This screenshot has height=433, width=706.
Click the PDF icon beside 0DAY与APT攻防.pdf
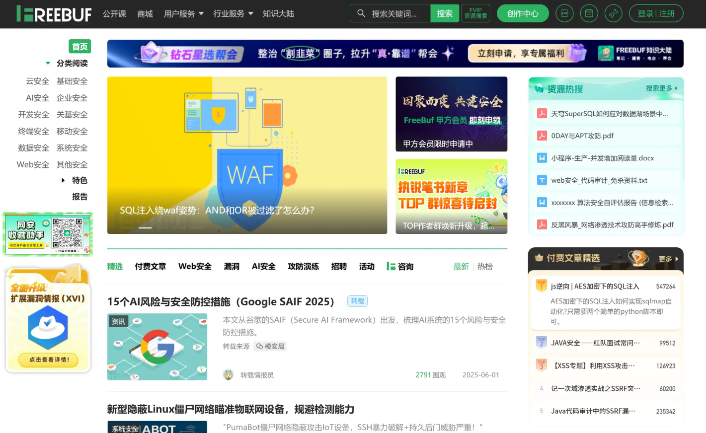[x=542, y=136]
